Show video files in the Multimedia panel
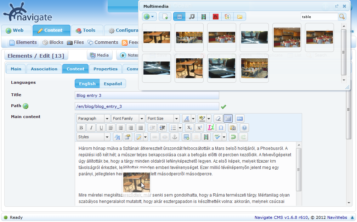Viewport: 357px width, 222px height. [x=203, y=16]
